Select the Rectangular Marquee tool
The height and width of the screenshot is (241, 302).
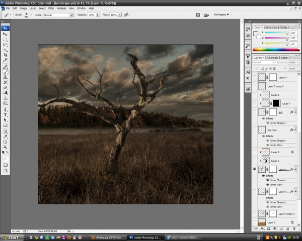point(5,39)
